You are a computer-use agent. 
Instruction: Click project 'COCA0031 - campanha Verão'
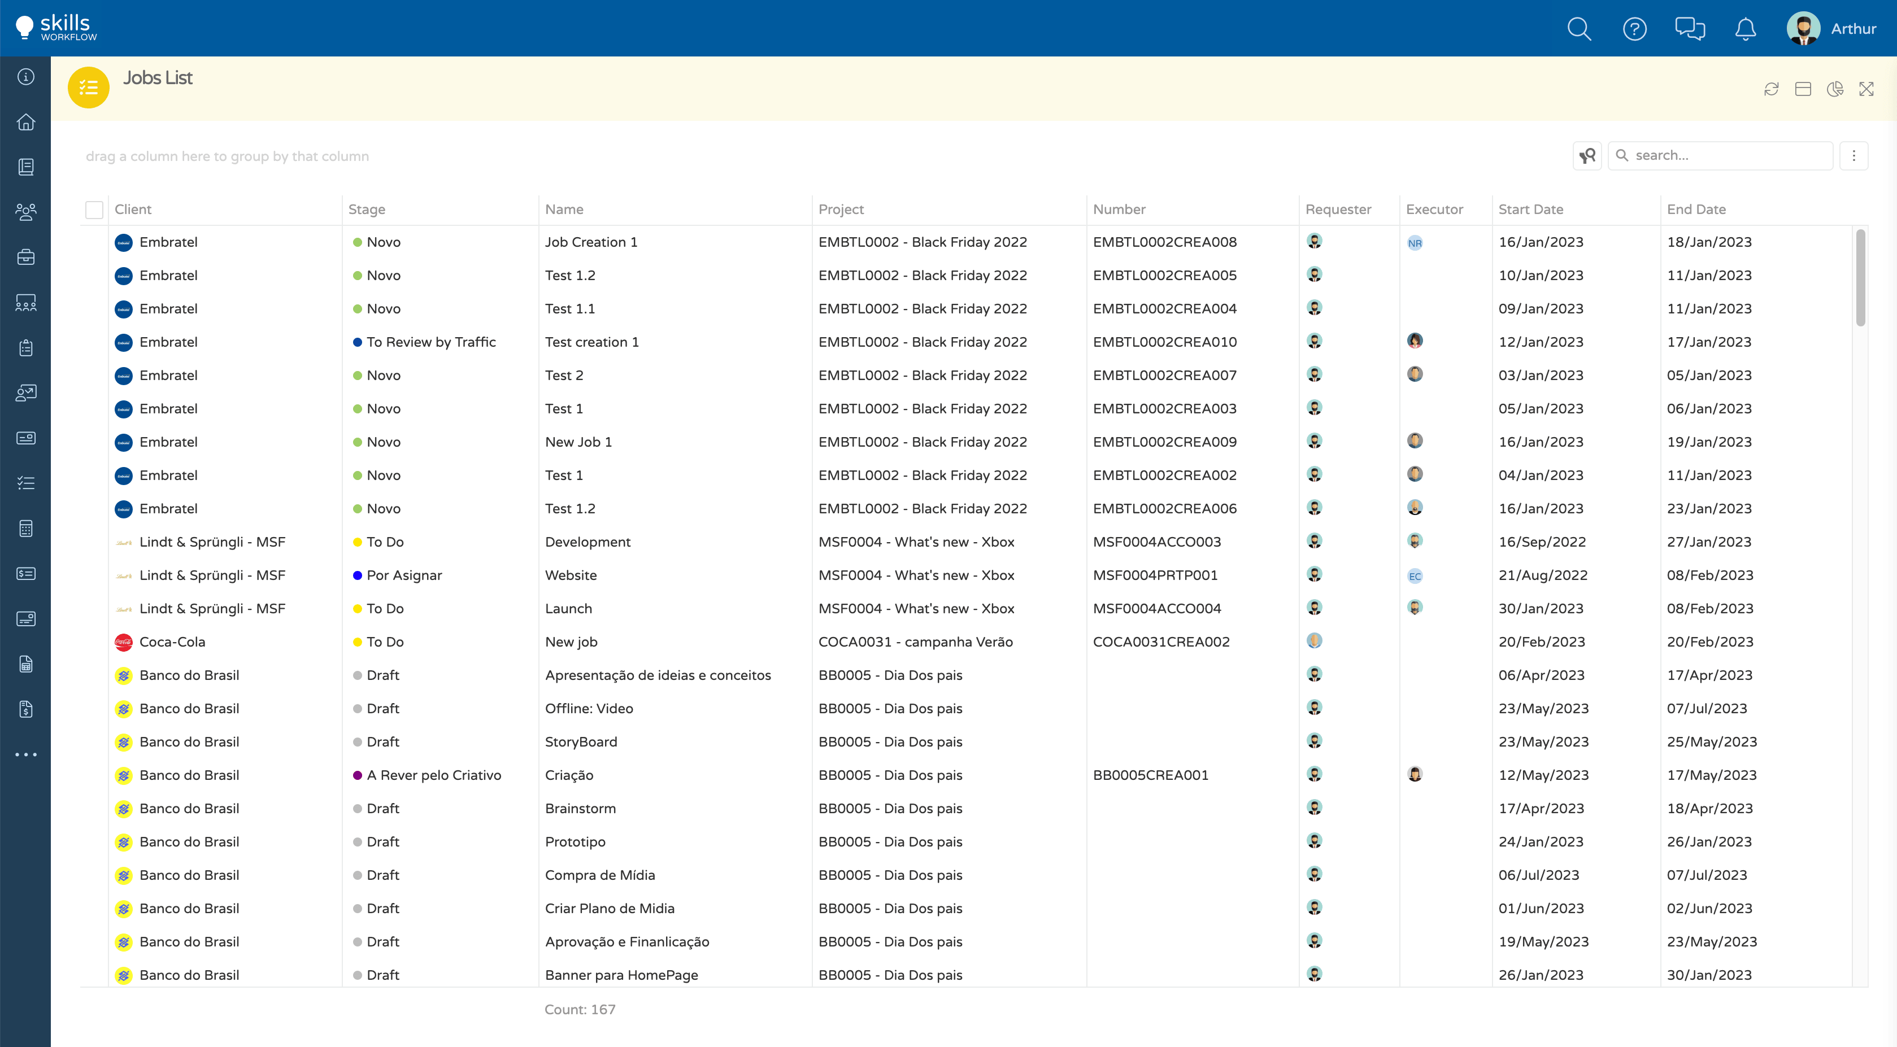(915, 642)
